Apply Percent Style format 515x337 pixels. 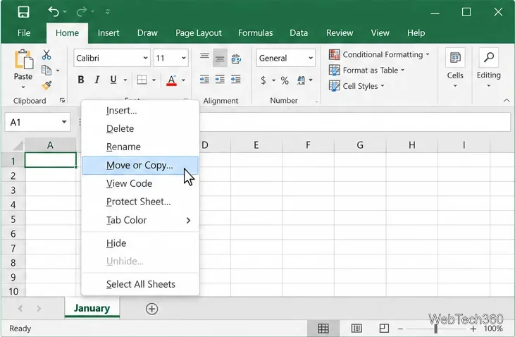285,80
